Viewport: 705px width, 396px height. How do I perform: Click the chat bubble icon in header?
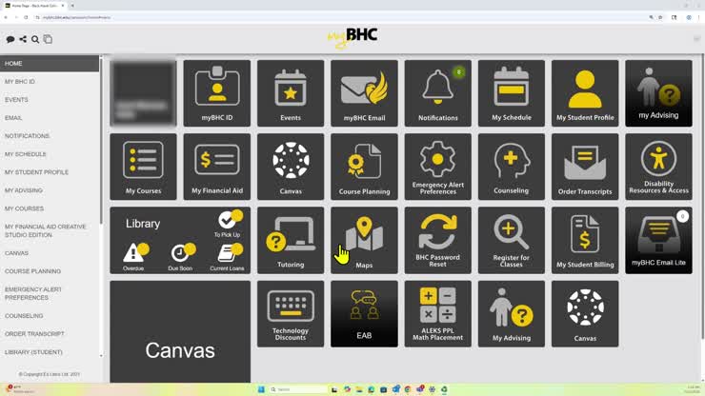(x=10, y=40)
